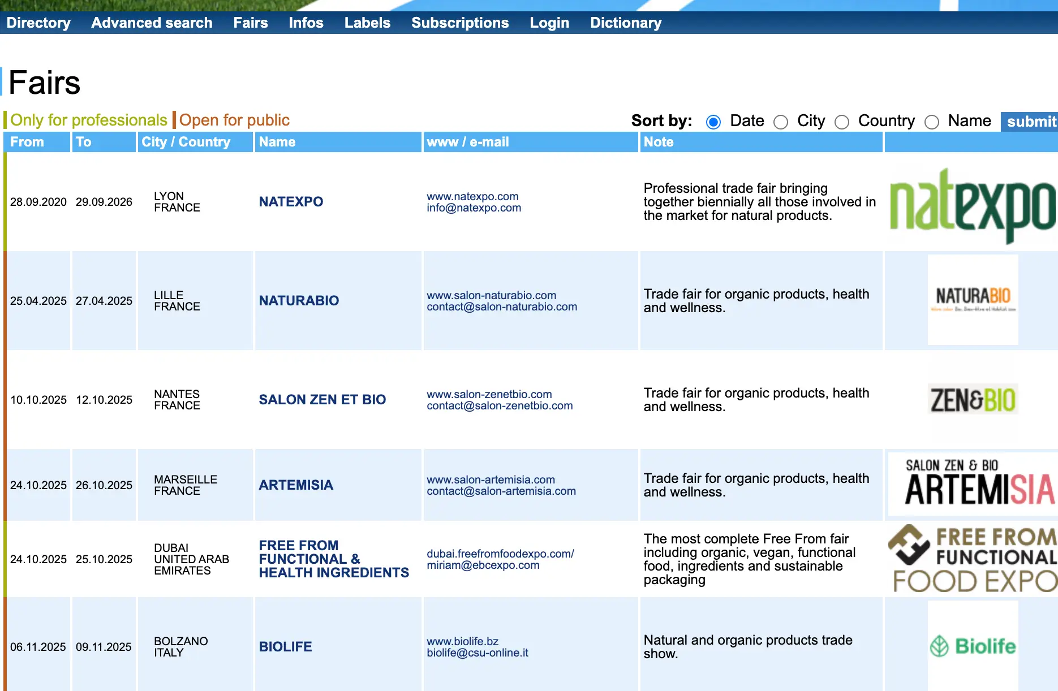Viewport: 1058px width, 691px height.
Task: Click the 28.09.2020 from date
Action: click(x=38, y=202)
